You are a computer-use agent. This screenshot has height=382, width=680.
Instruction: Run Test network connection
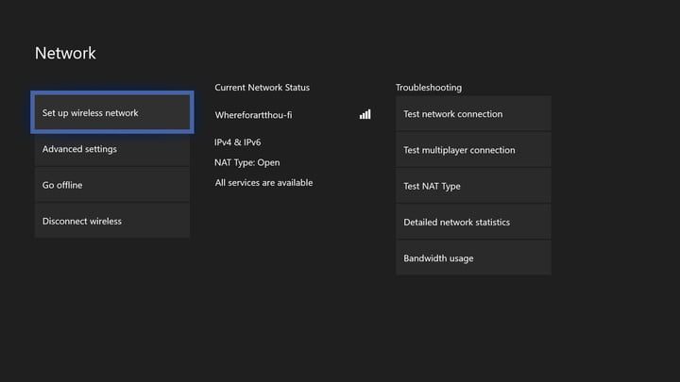point(473,114)
